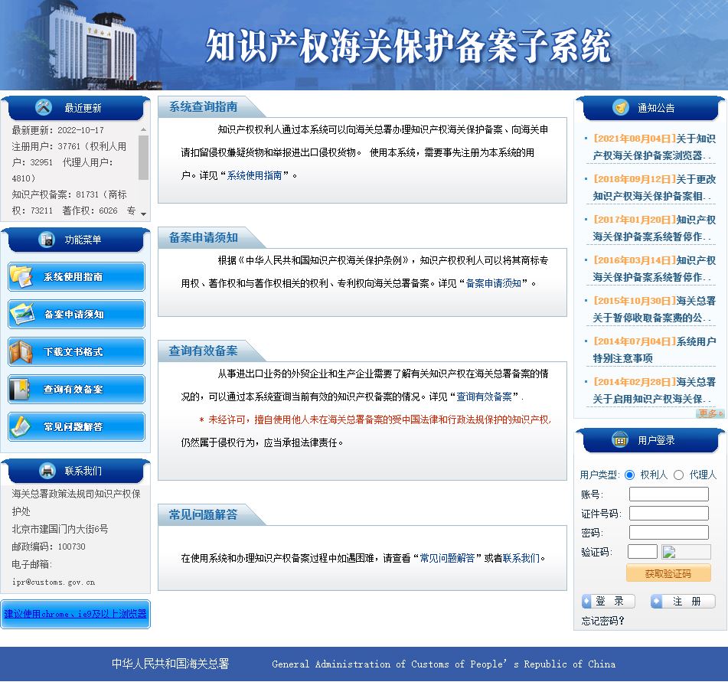Click the 获取验证码 button
728x682 pixels.
click(x=668, y=573)
